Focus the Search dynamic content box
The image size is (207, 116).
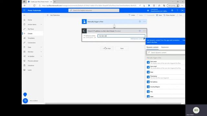[166, 53]
